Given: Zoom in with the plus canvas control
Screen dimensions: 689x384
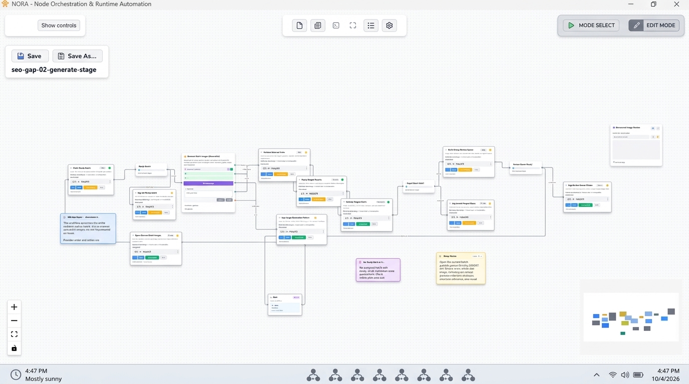Looking at the screenshot, I should point(14,307).
